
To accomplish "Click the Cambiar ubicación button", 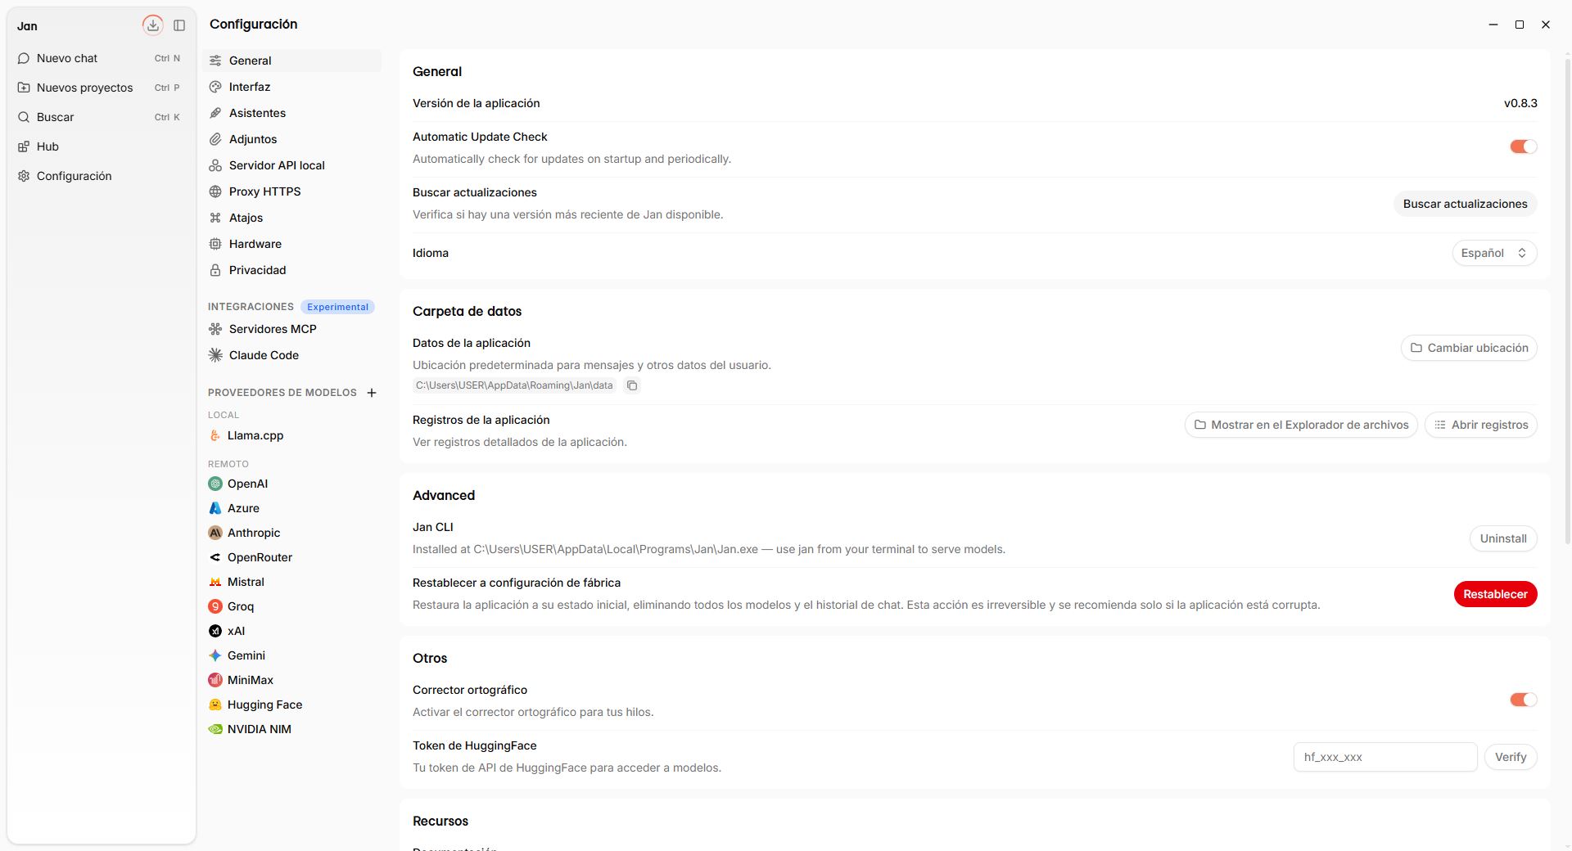I will tap(1469, 348).
